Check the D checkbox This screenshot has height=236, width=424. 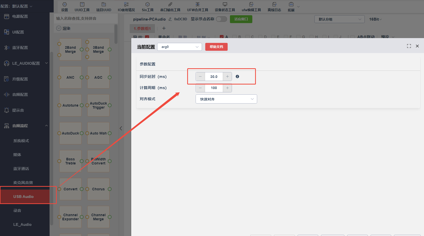click(260, 37)
